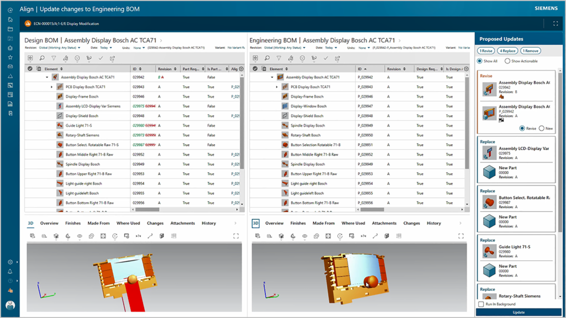Open Attachments tab in Engineering BOM
566x318 pixels.
[x=384, y=223]
